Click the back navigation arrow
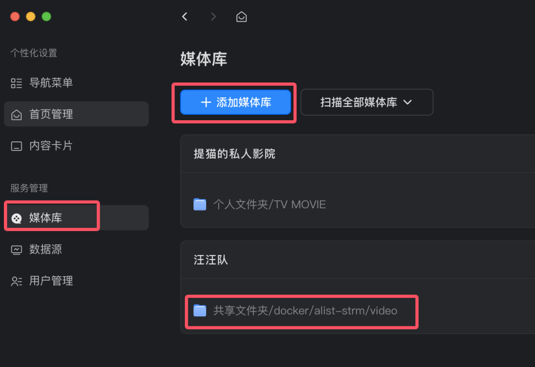This screenshot has width=535, height=367. pyautogui.click(x=184, y=16)
